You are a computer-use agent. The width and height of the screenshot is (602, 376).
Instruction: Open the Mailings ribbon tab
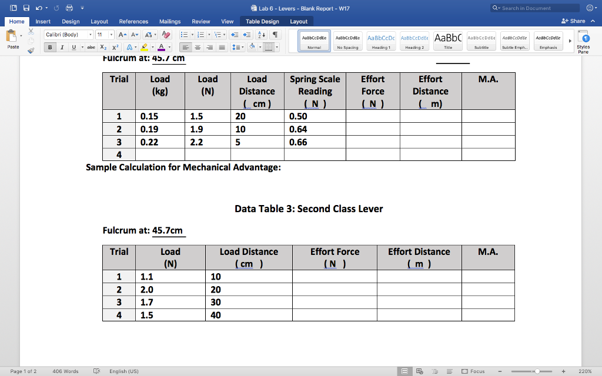[169, 21]
